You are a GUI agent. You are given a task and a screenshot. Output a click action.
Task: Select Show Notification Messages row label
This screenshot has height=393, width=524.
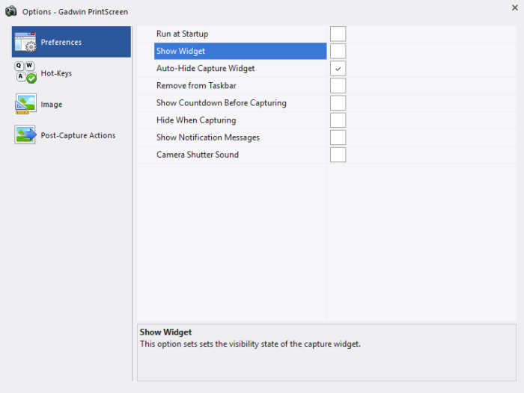(208, 137)
